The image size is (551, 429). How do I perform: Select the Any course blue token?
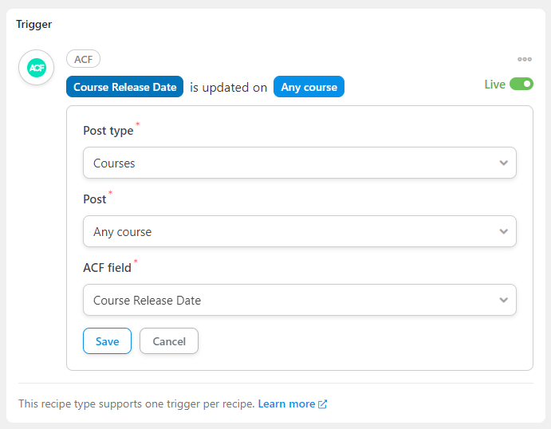tap(309, 87)
